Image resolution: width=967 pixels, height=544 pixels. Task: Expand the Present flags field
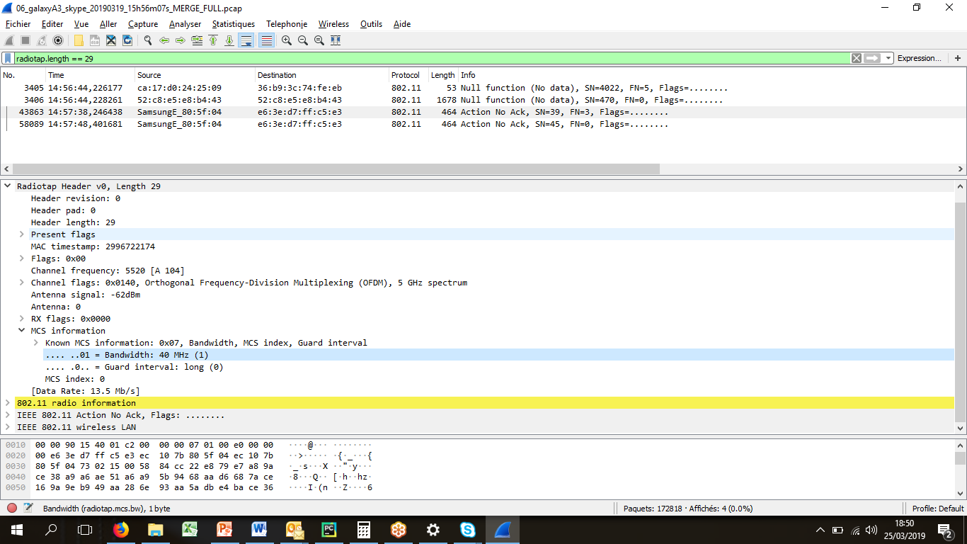click(x=21, y=234)
